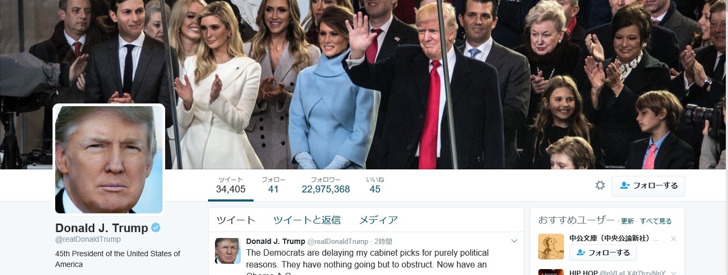The width and height of the screenshot is (728, 275).
Task: Expand the tweet options chevron
Action: (x=514, y=241)
